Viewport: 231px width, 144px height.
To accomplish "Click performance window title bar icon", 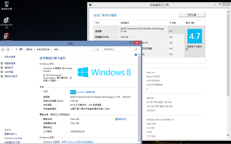I will tap(90, 5).
